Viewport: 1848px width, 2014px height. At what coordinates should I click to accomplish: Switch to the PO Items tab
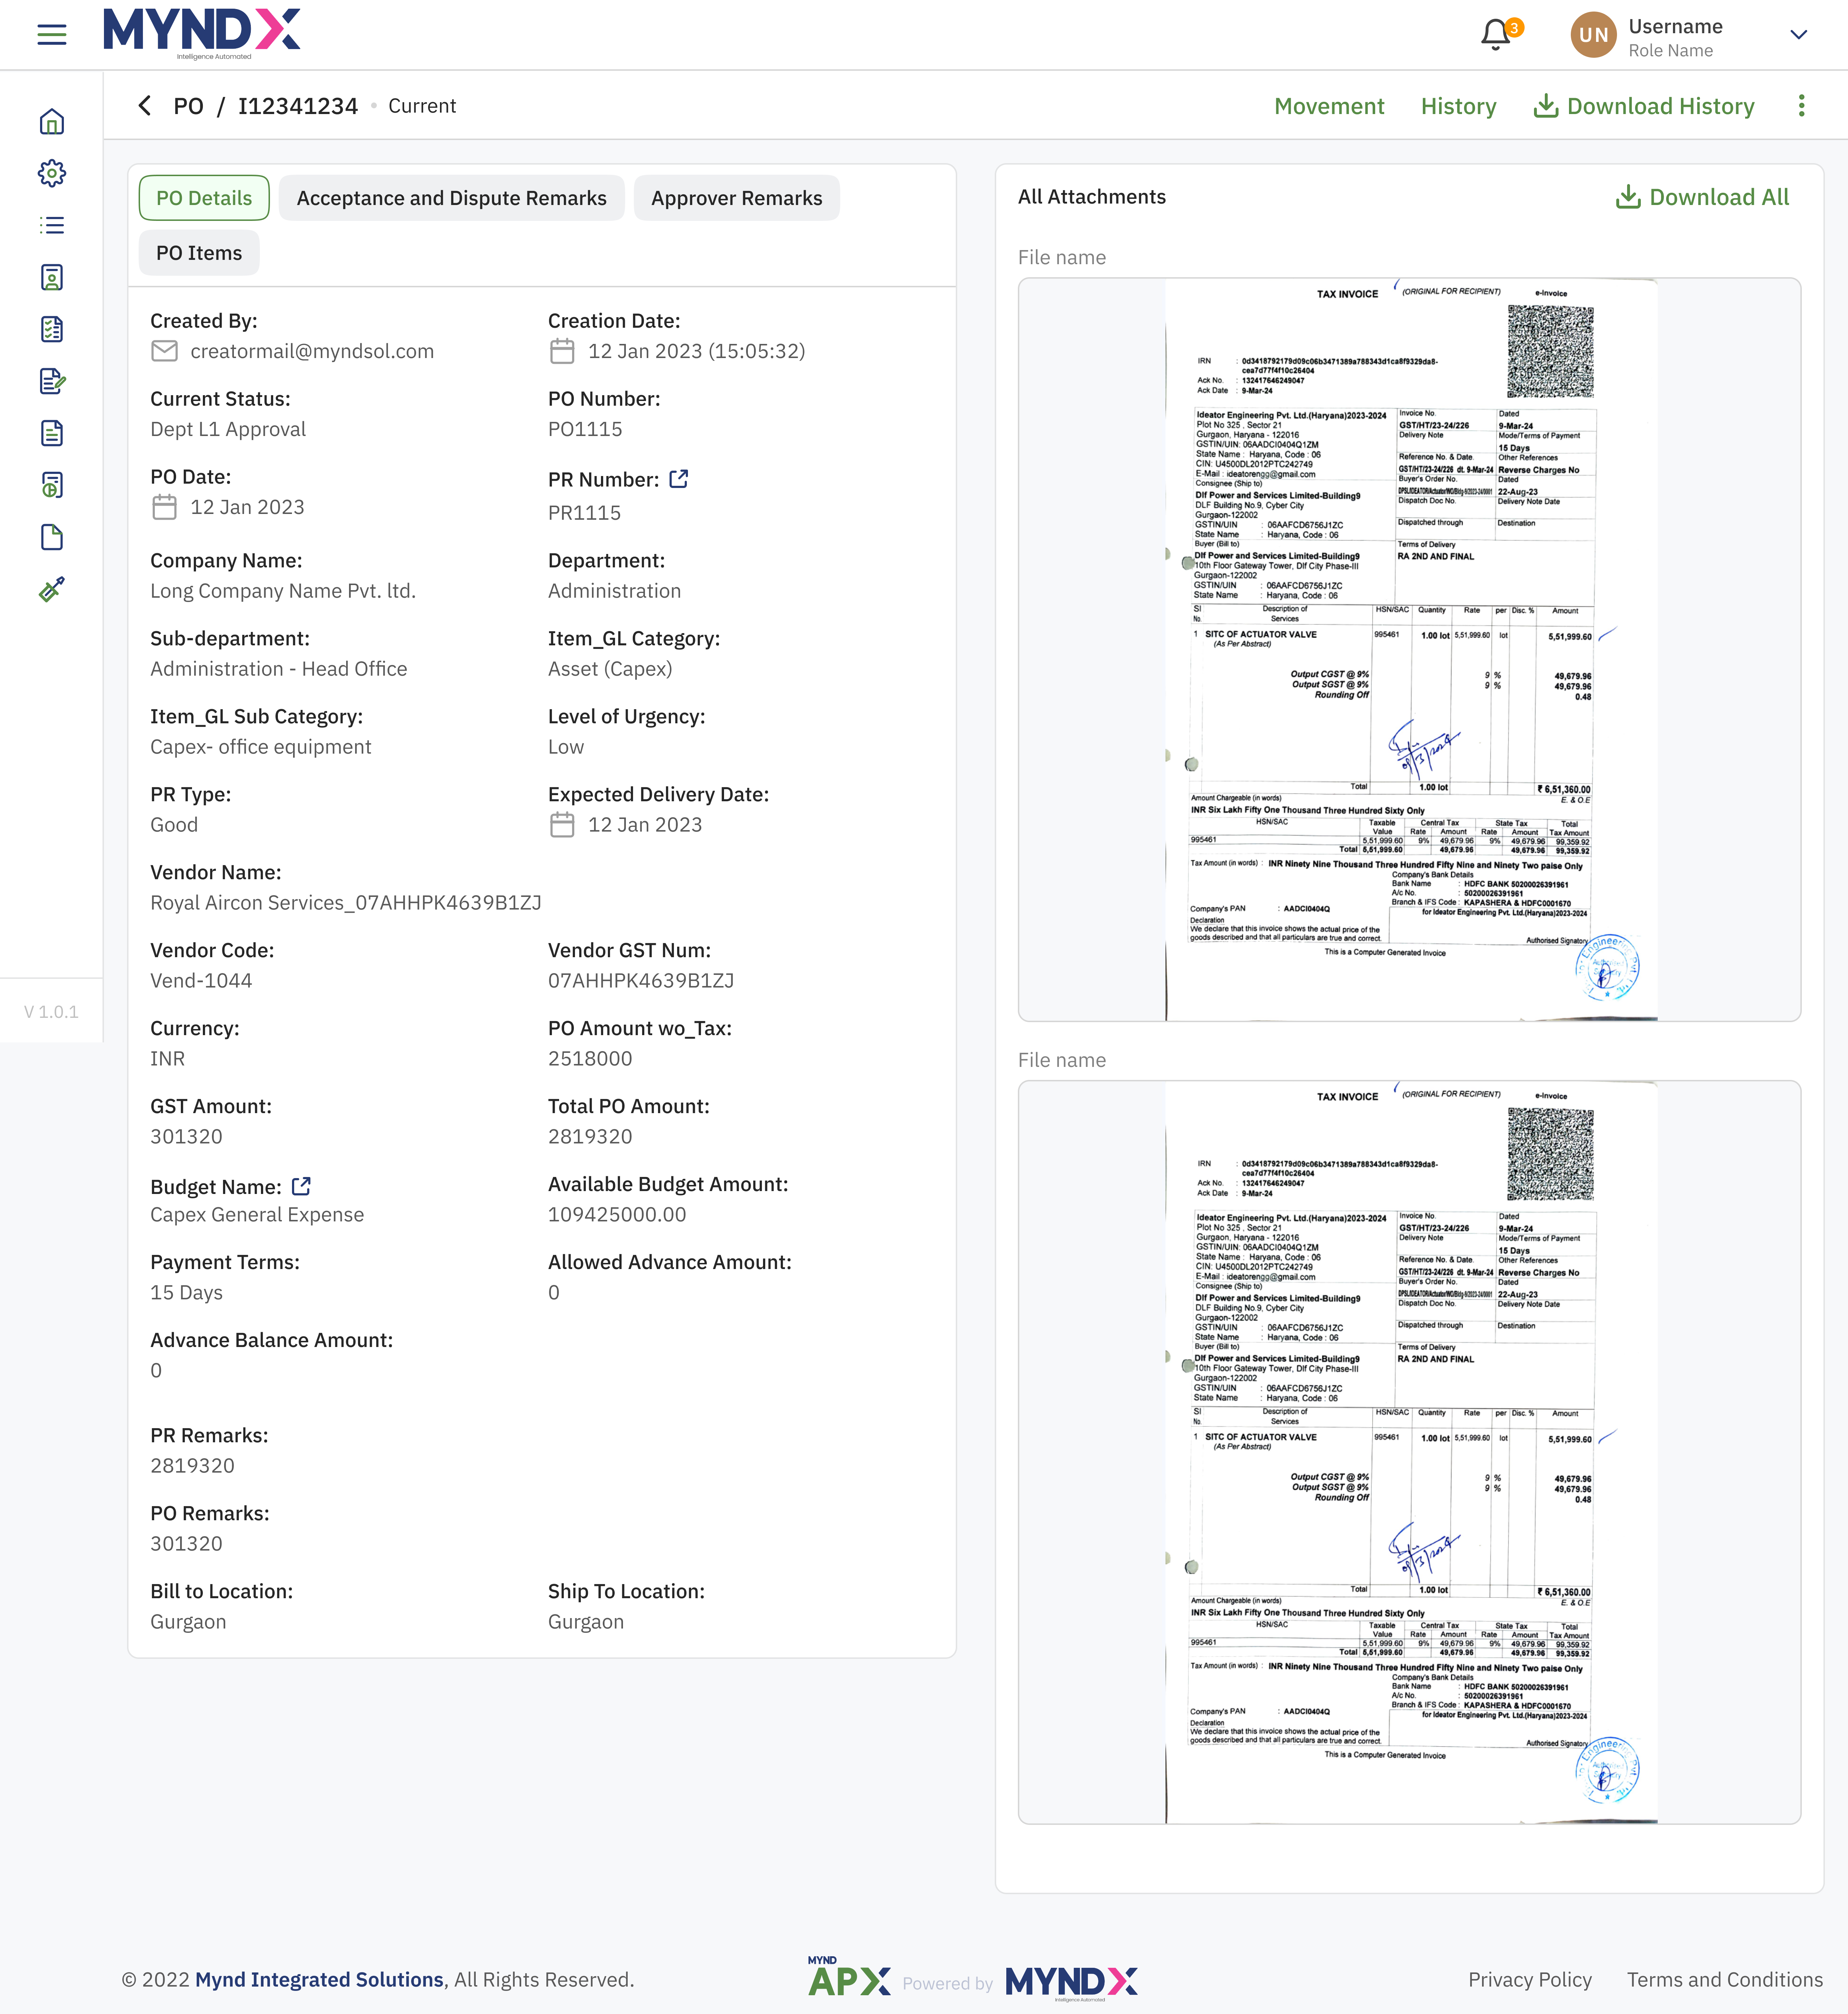tap(199, 253)
